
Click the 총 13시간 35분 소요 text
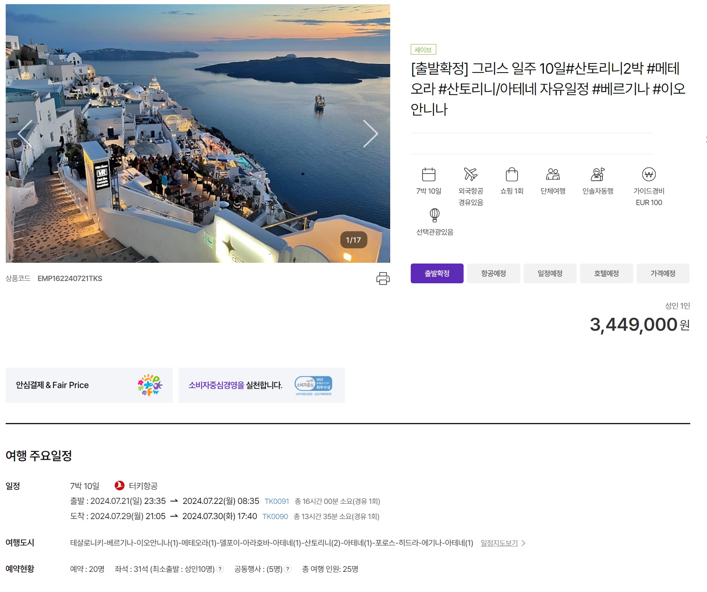click(337, 516)
